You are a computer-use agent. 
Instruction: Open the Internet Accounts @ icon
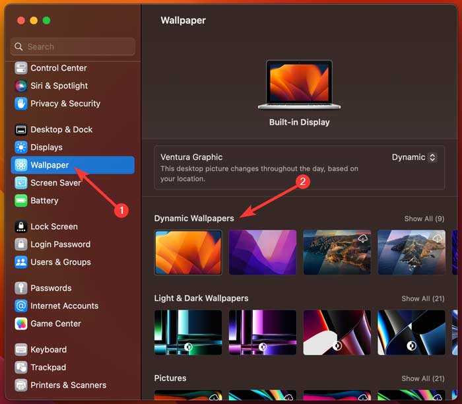coord(21,306)
